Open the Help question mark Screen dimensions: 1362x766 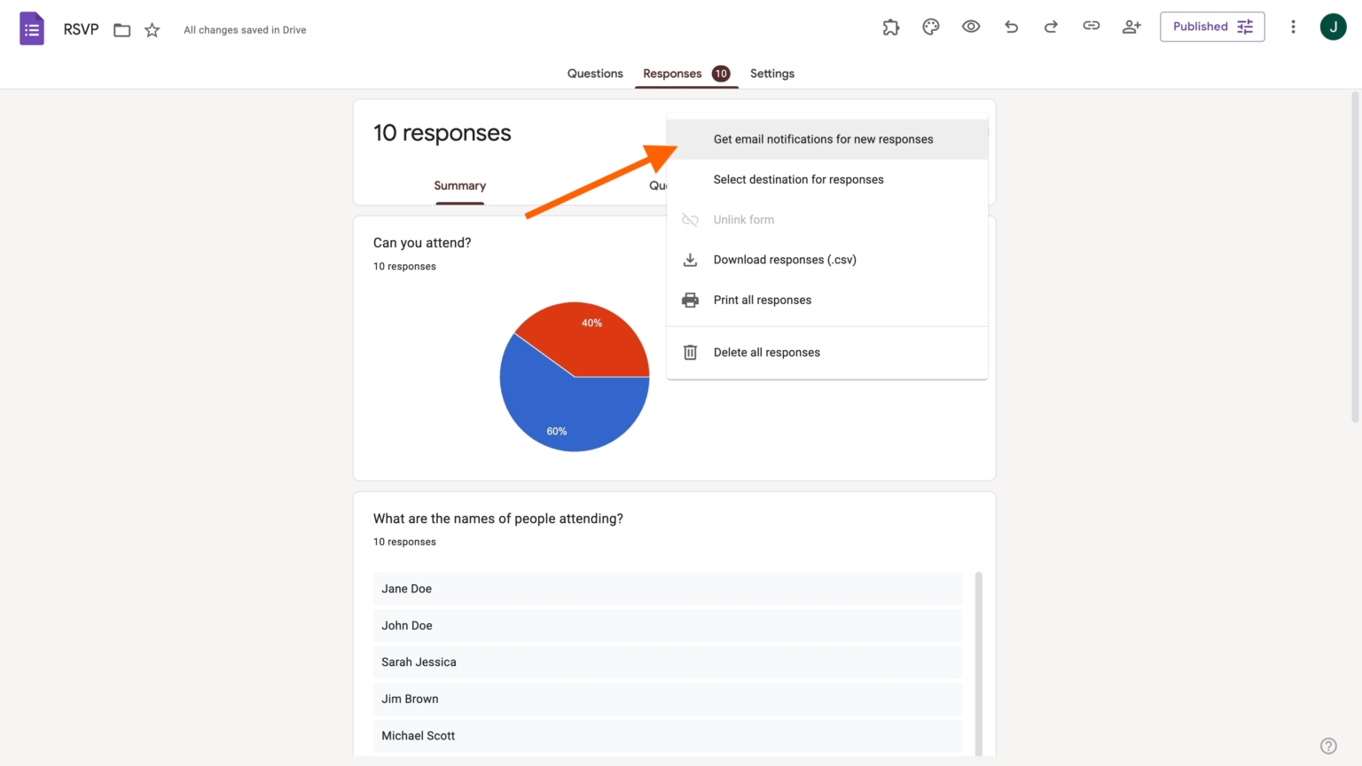[x=1328, y=746]
